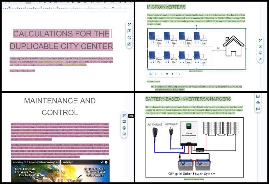Emoji reaction icon in Maintenance and Control page
This screenshot has height=184, width=269.
pyautogui.click(x=124, y=128)
